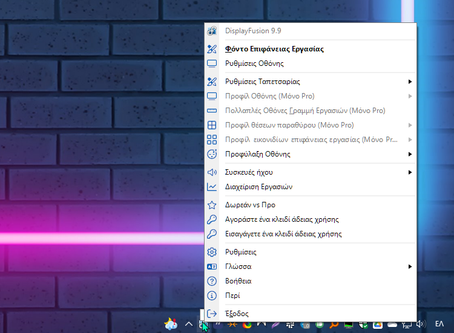Expand the Γλώσσα language submenu arrow
Viewport: 454px width, 333px height.
click(x=410, y=267)
